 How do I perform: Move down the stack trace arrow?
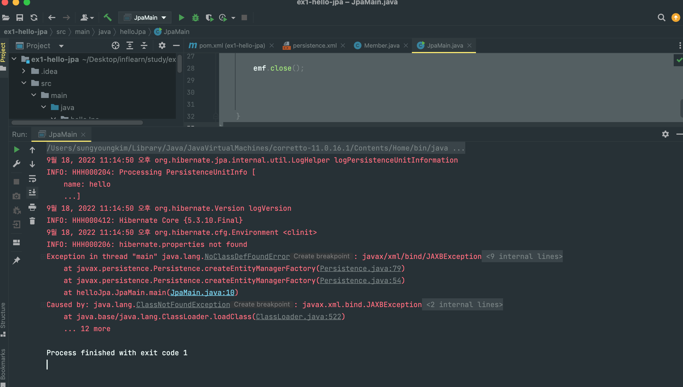click(32, 164)
